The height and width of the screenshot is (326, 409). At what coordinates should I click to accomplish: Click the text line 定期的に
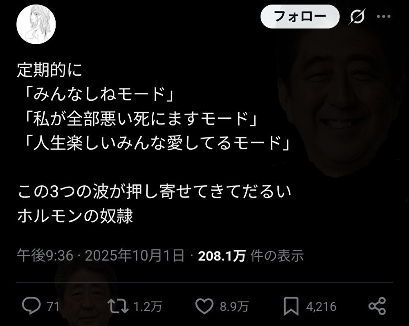49,70
